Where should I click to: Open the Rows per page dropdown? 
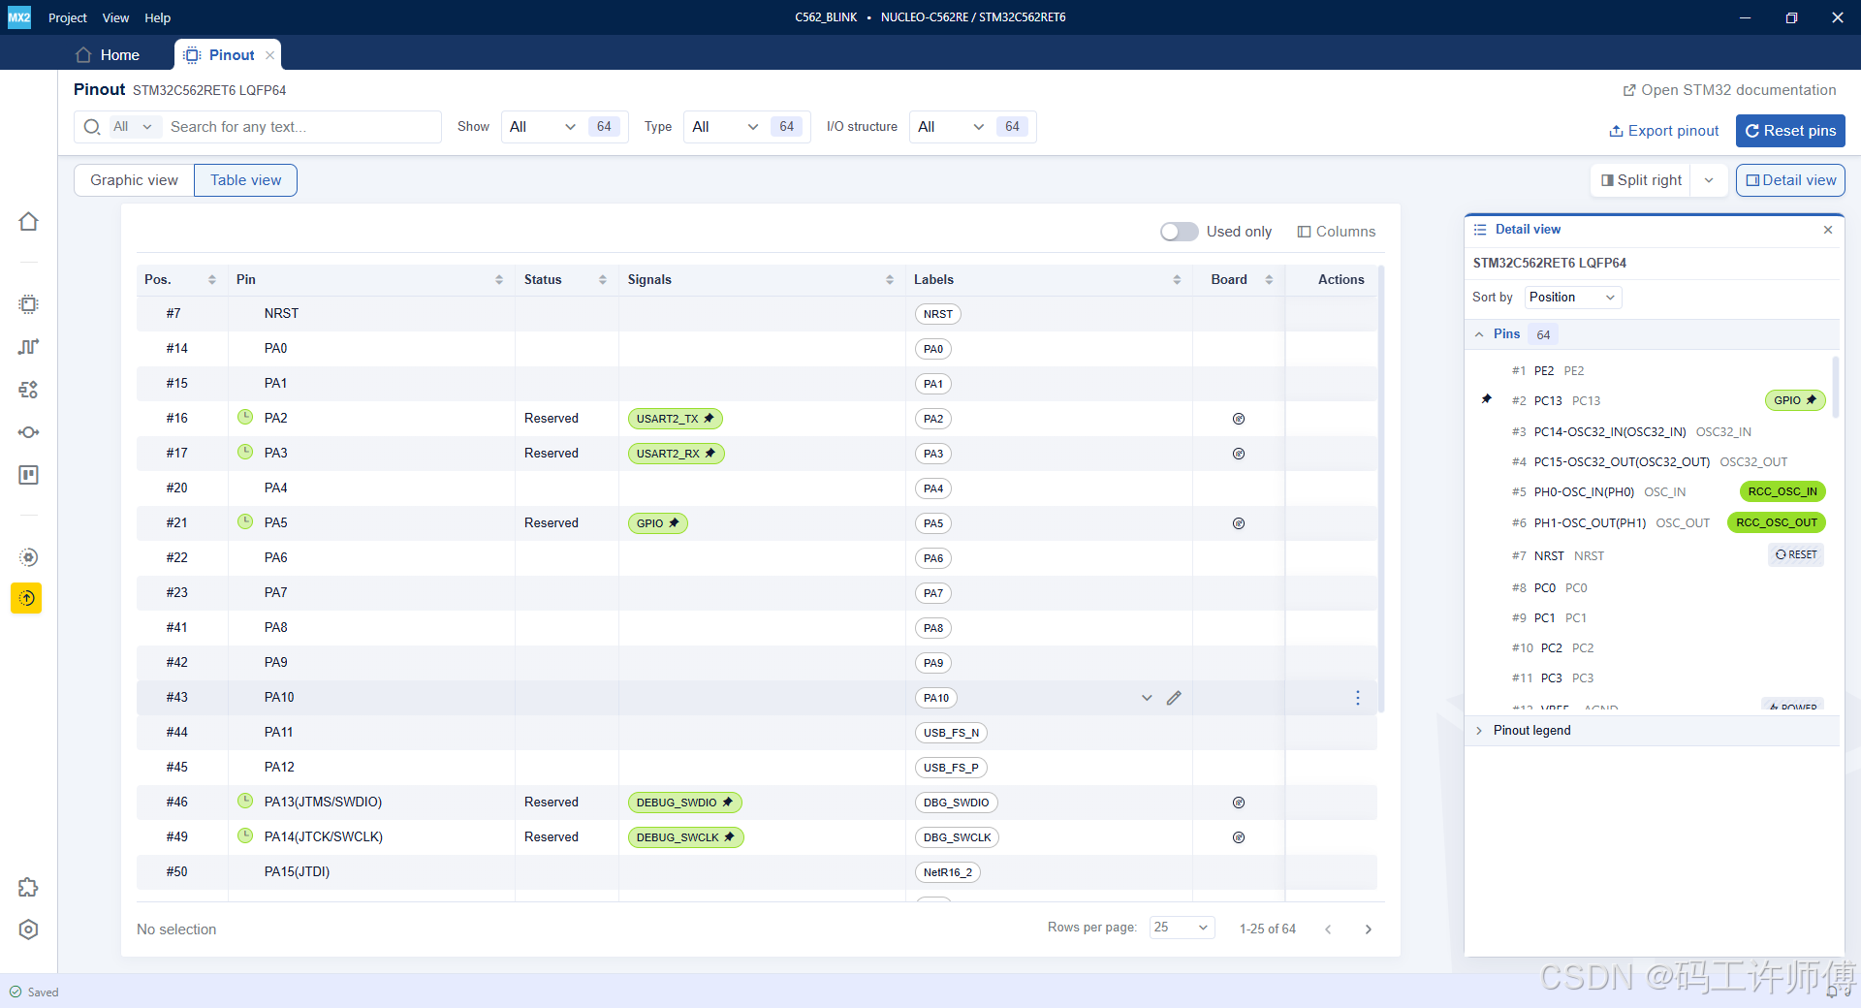click(x=1182, y=928)
